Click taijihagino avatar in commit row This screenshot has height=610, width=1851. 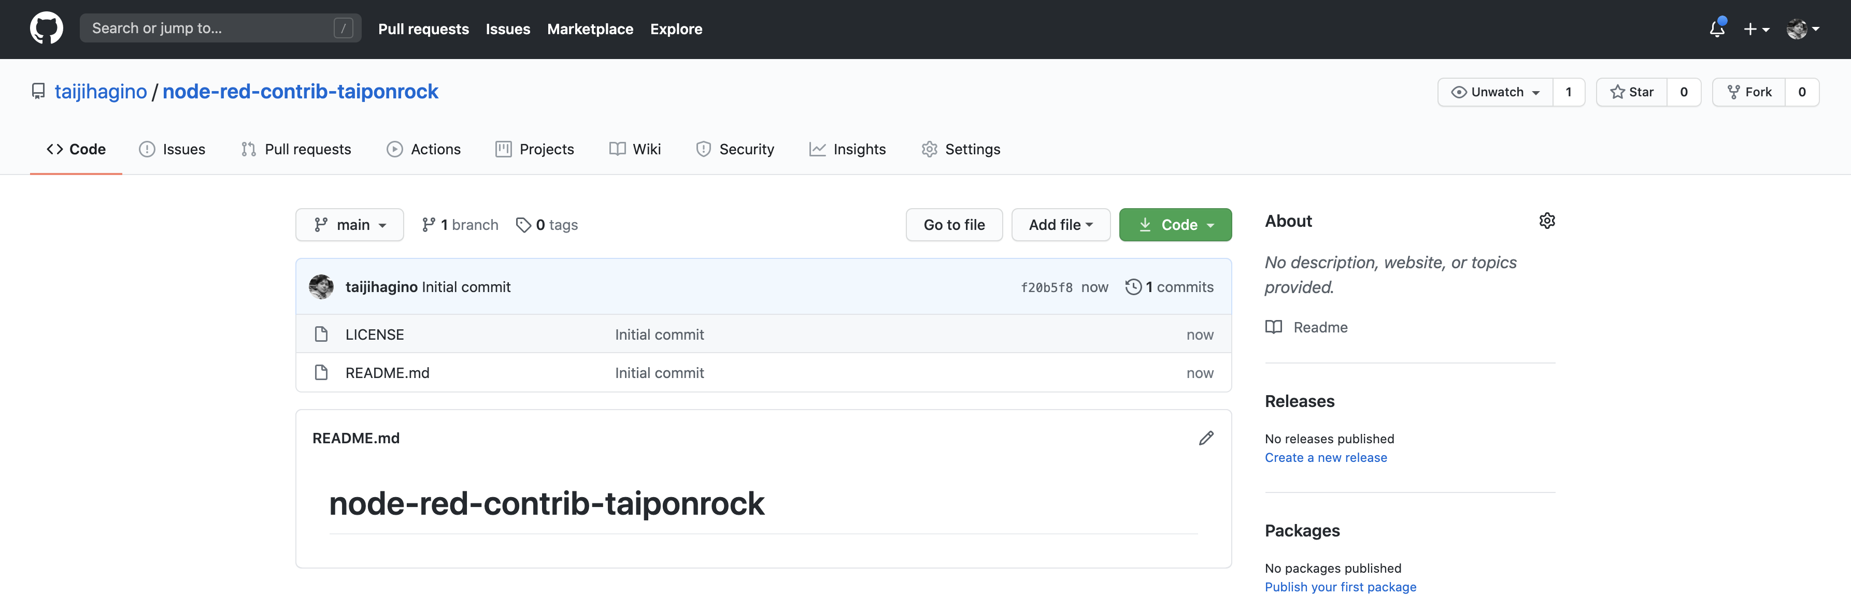point(321,287)
